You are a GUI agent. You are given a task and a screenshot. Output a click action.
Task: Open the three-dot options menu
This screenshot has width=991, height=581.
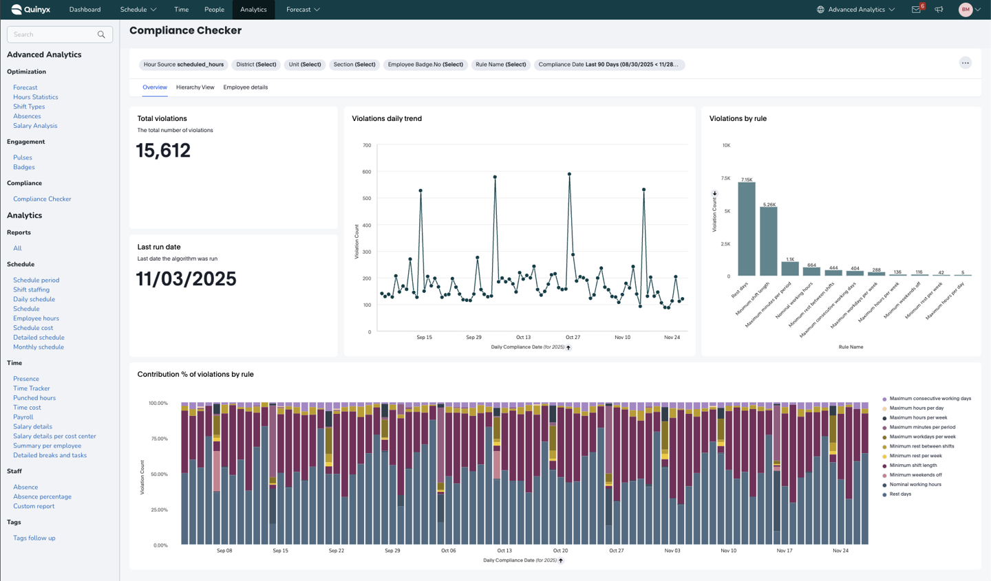click(965, 63)
